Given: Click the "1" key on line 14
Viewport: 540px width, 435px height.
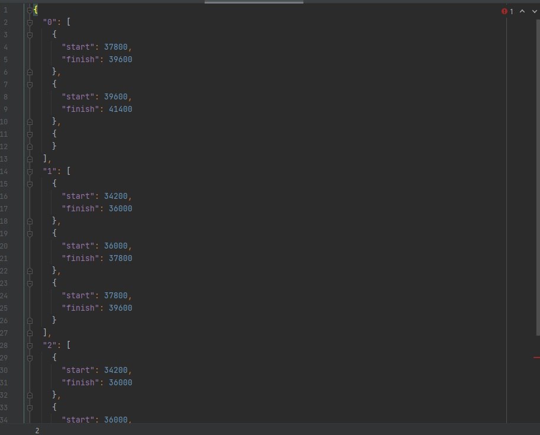Looking at the screenshot, I should coord(50,171).
